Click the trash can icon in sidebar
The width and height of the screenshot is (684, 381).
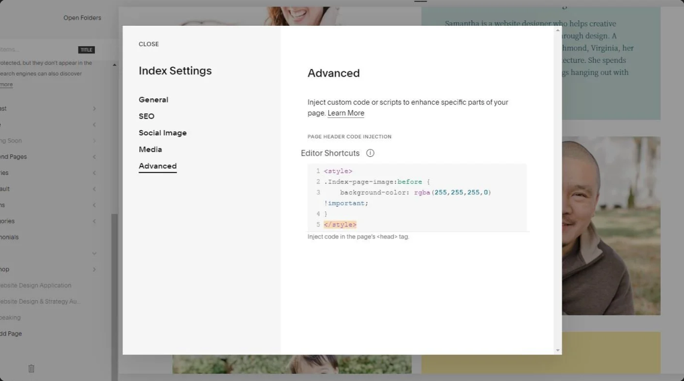tap(31, 368)
